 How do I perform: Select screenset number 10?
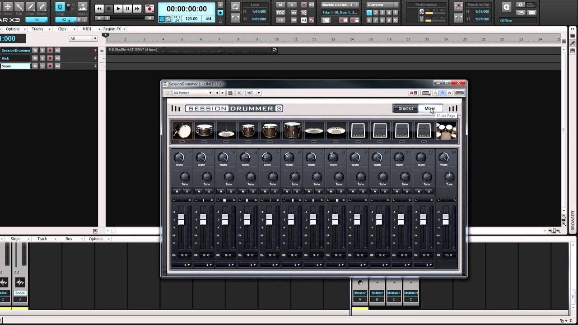pyautogui.click(x=396, y=20)
